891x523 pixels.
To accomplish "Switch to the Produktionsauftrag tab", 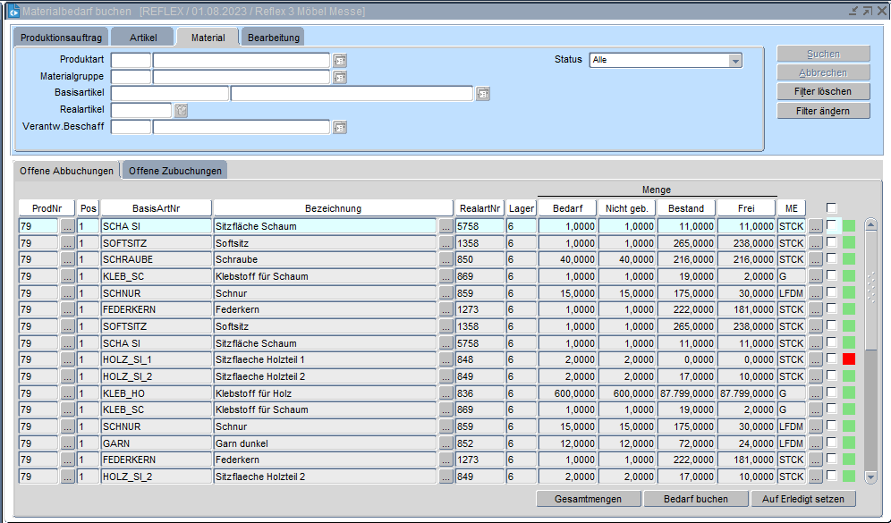I will click(x=62, y=37).
